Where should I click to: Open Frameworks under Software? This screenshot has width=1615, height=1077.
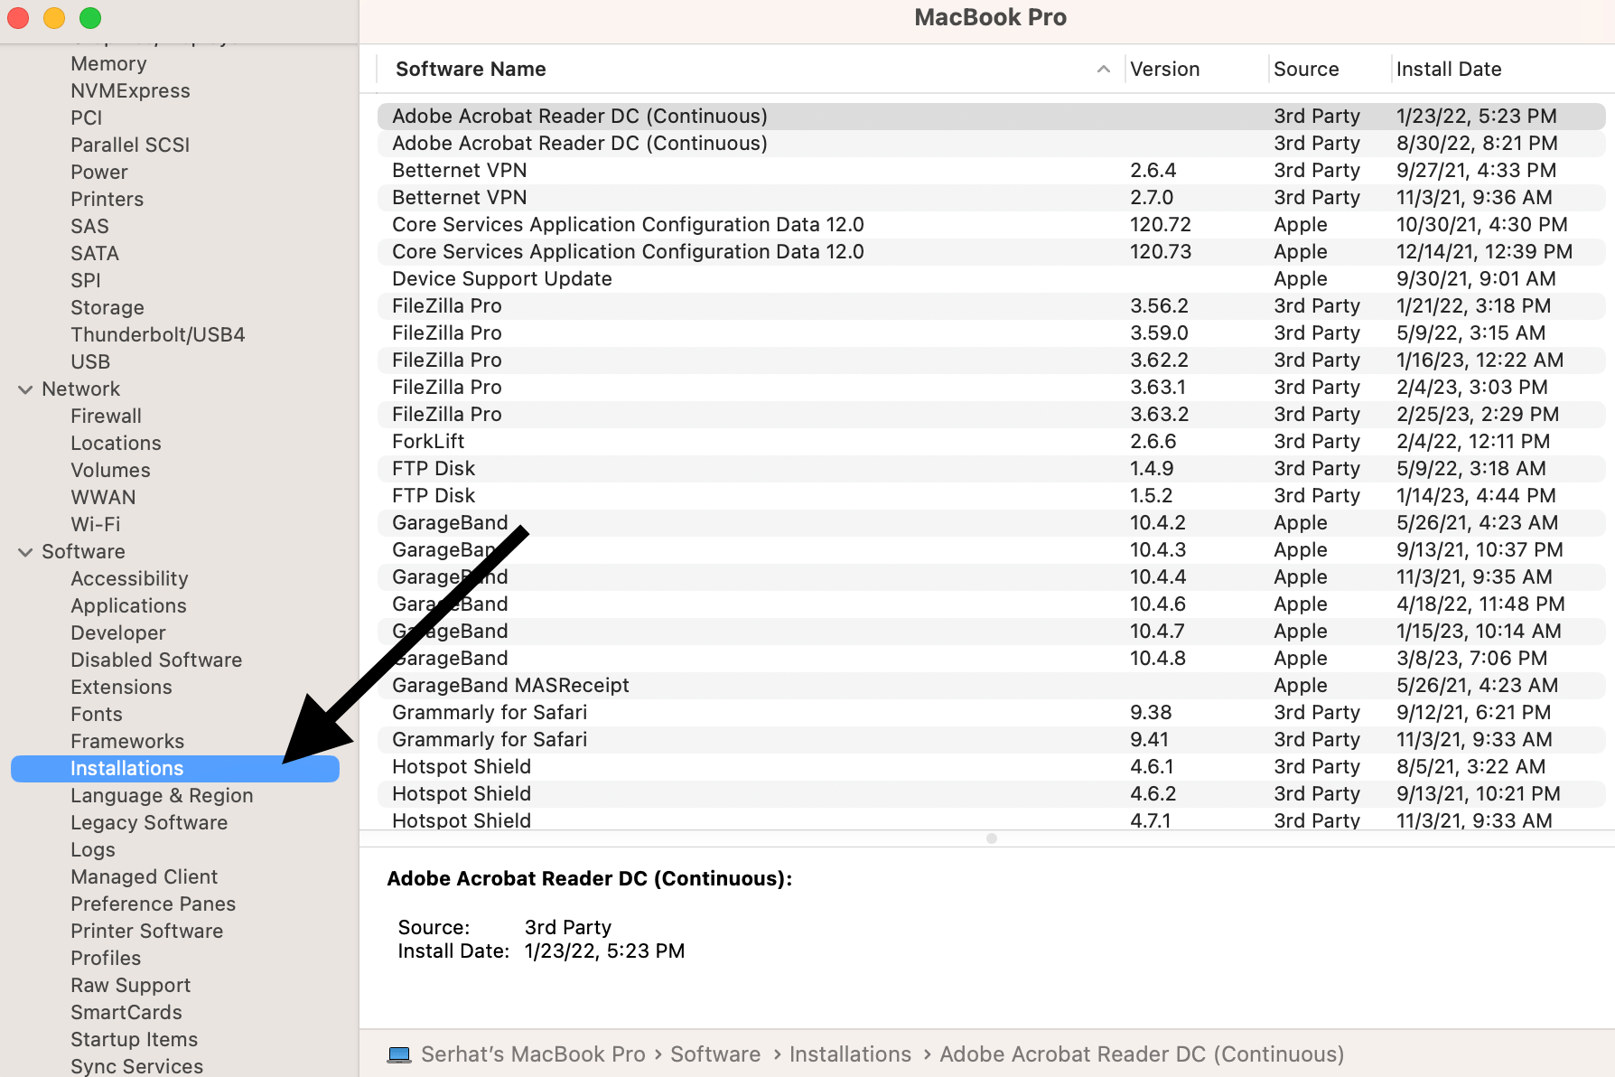pos(127,742)
